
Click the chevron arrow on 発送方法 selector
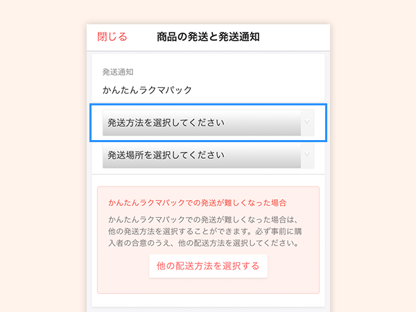(307, 122)
